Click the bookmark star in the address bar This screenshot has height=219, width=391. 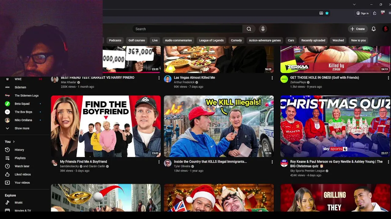327,13
